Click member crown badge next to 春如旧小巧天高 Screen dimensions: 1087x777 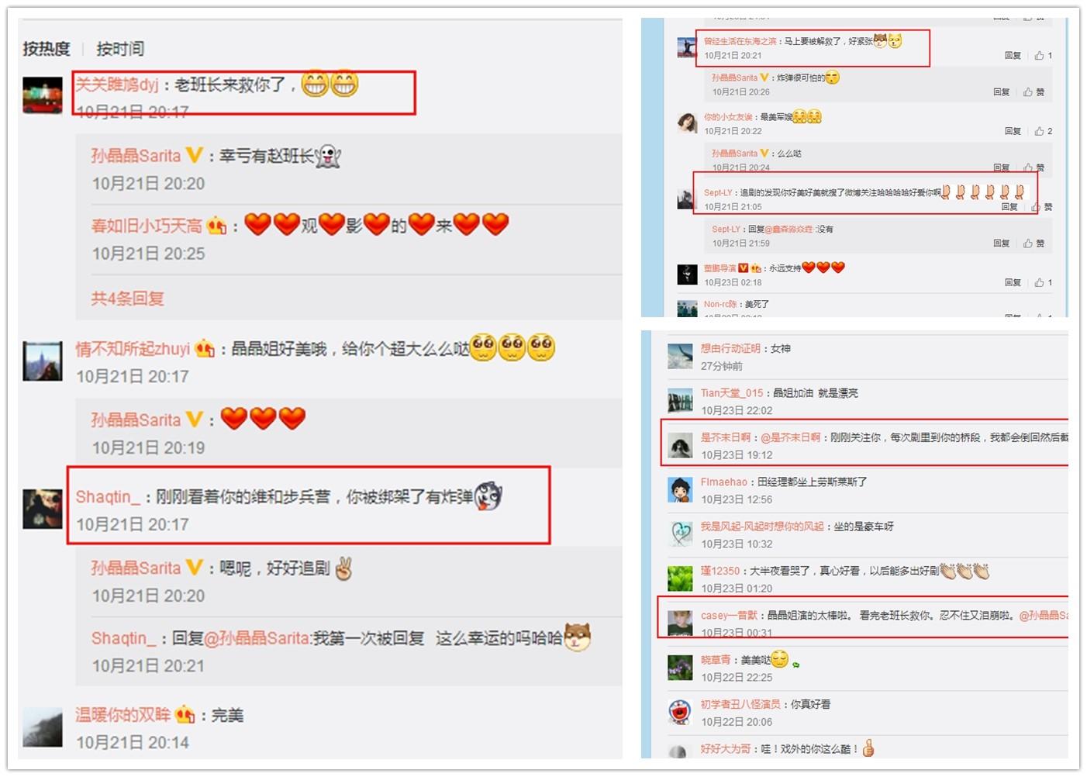216,226
